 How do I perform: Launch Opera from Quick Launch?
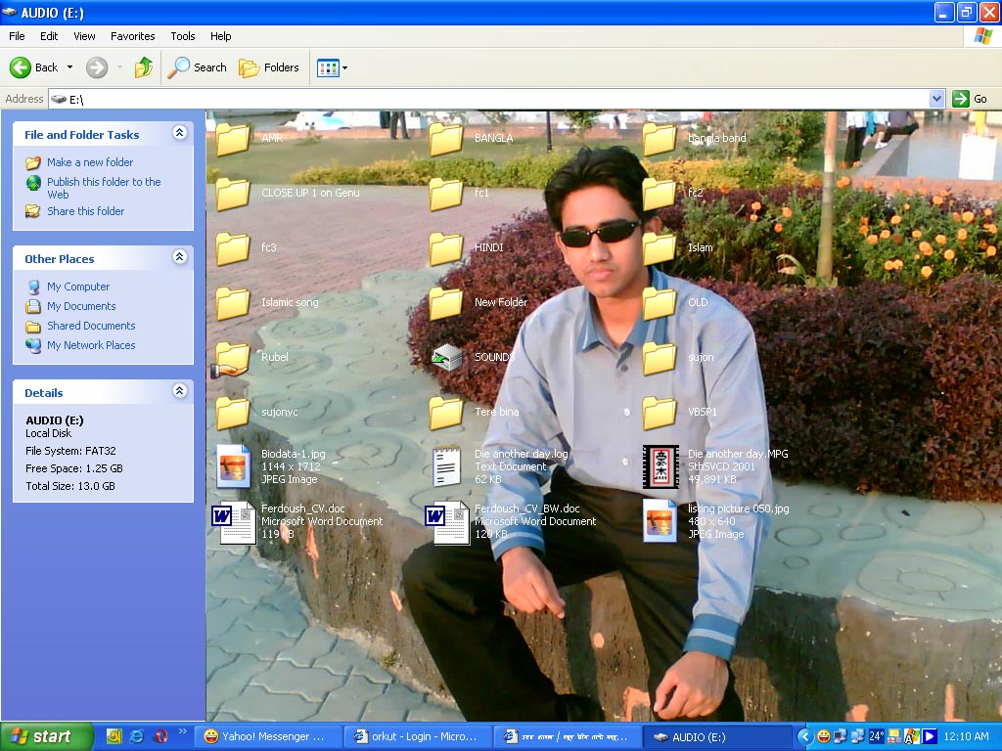(x=160, y=737)
